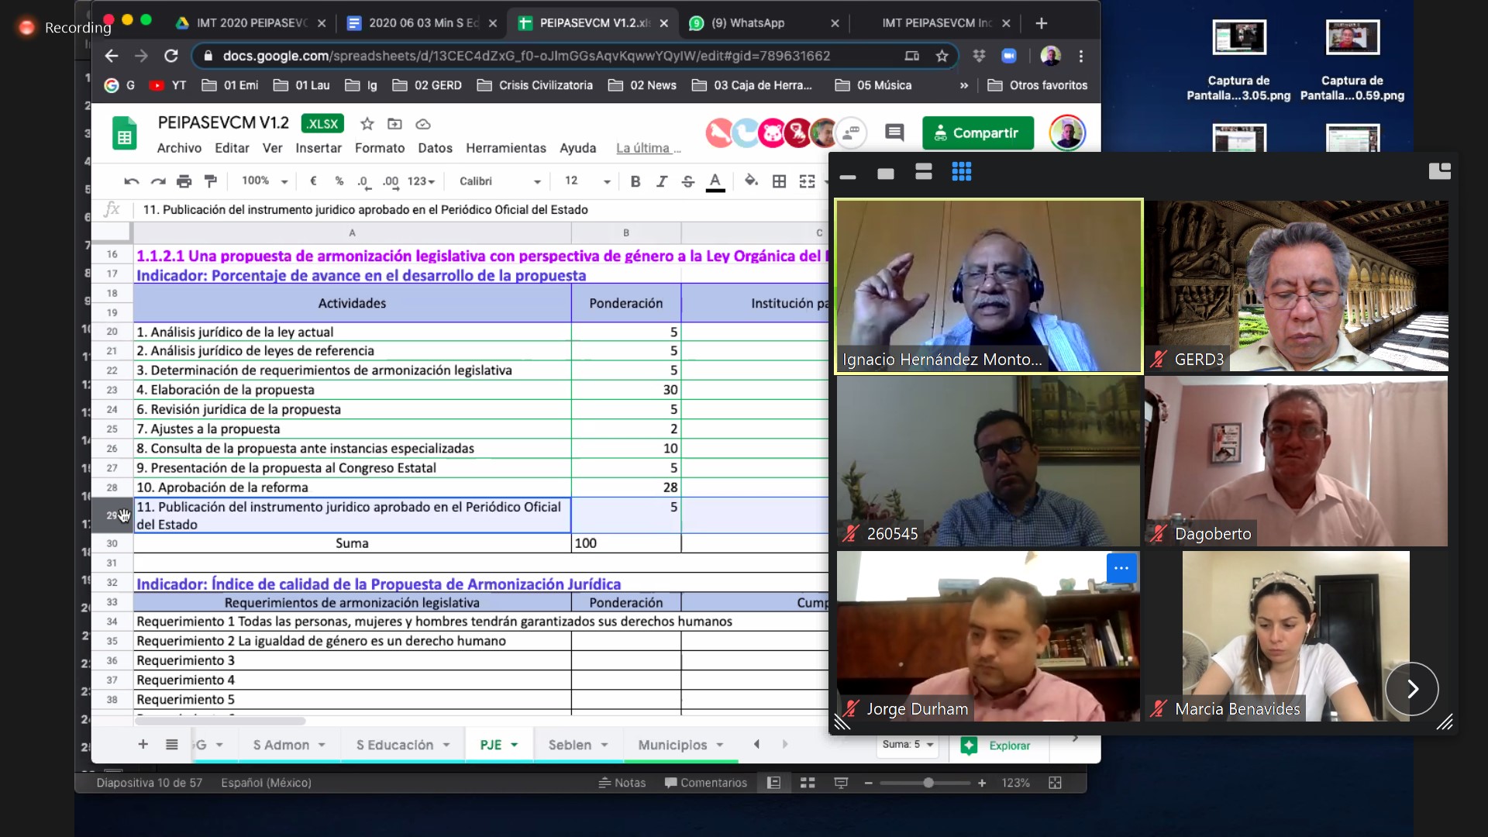Open the 123 number format dropdown

coord(421,181)
